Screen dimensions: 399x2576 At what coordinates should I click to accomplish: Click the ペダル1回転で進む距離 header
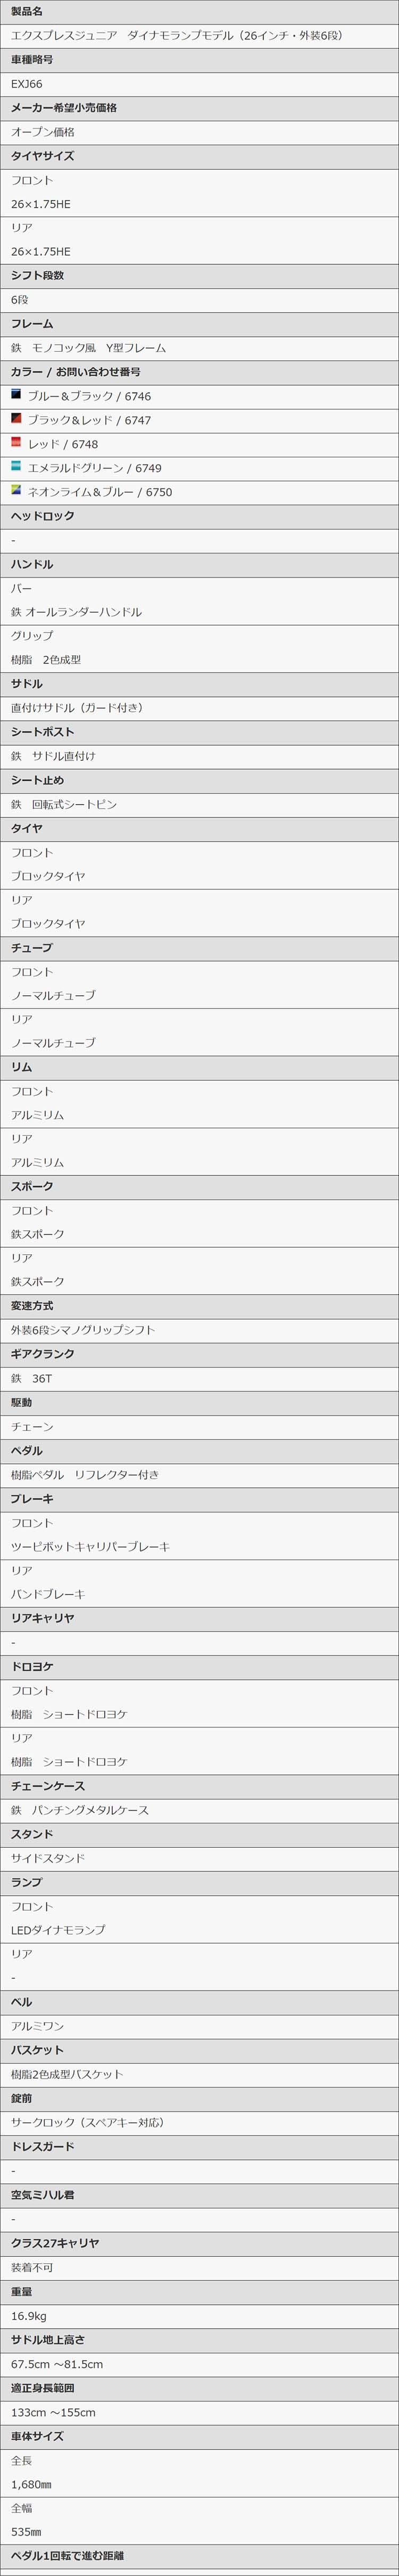click(199, 2555)
